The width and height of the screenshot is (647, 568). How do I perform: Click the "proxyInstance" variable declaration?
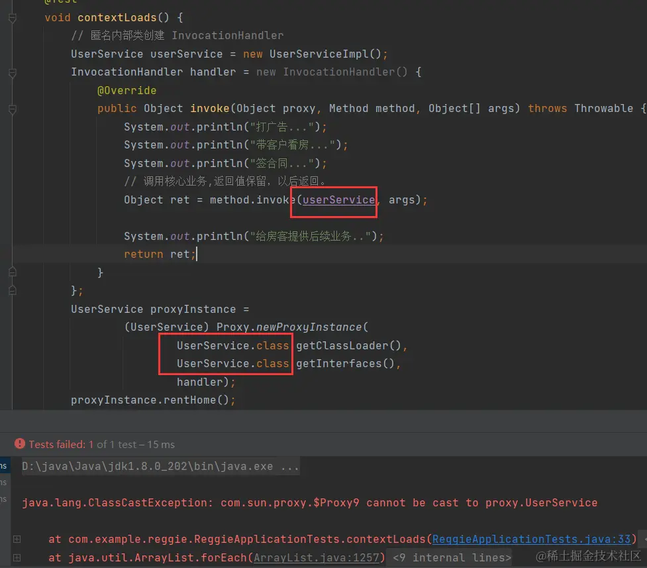tap(193, 310)
